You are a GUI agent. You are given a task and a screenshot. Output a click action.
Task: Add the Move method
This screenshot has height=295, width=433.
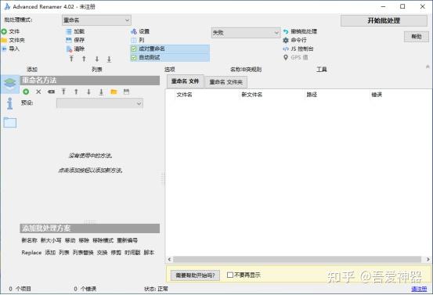coord(70,240)
